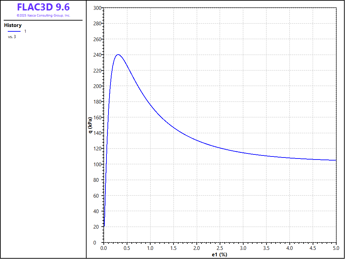
Task: Click the curve's right end near 5.0
Action: coord(336,160)
